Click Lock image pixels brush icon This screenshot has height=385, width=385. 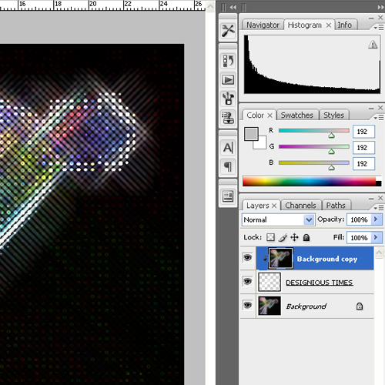(283, 238)
